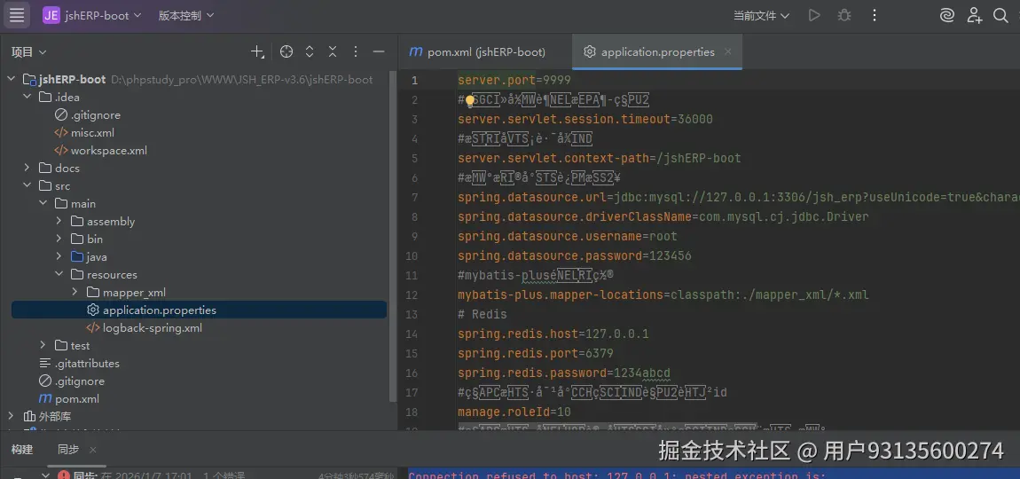The width and height of the screenshot is (1020, 479).
Task: Collapse the jshERP-boot root folder
Action: (11, 80)
